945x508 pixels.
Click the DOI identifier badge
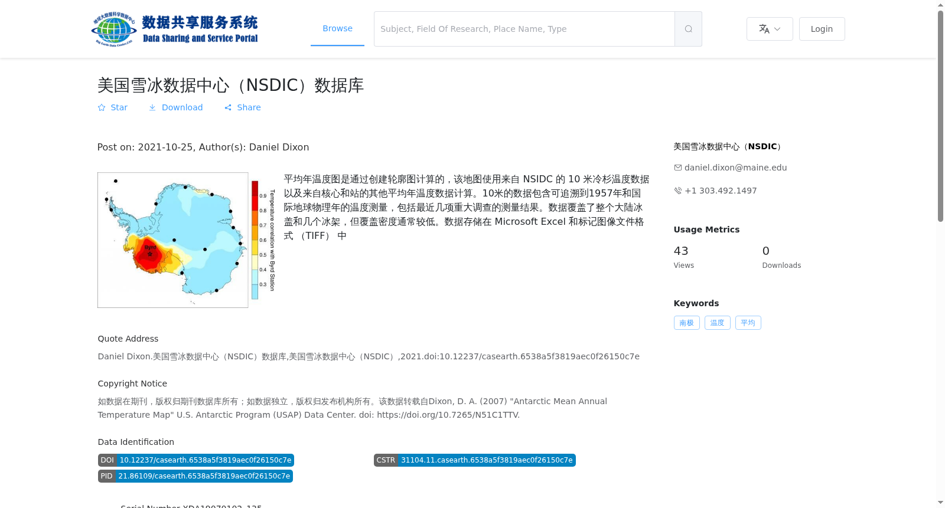click(x=196, y=460)
